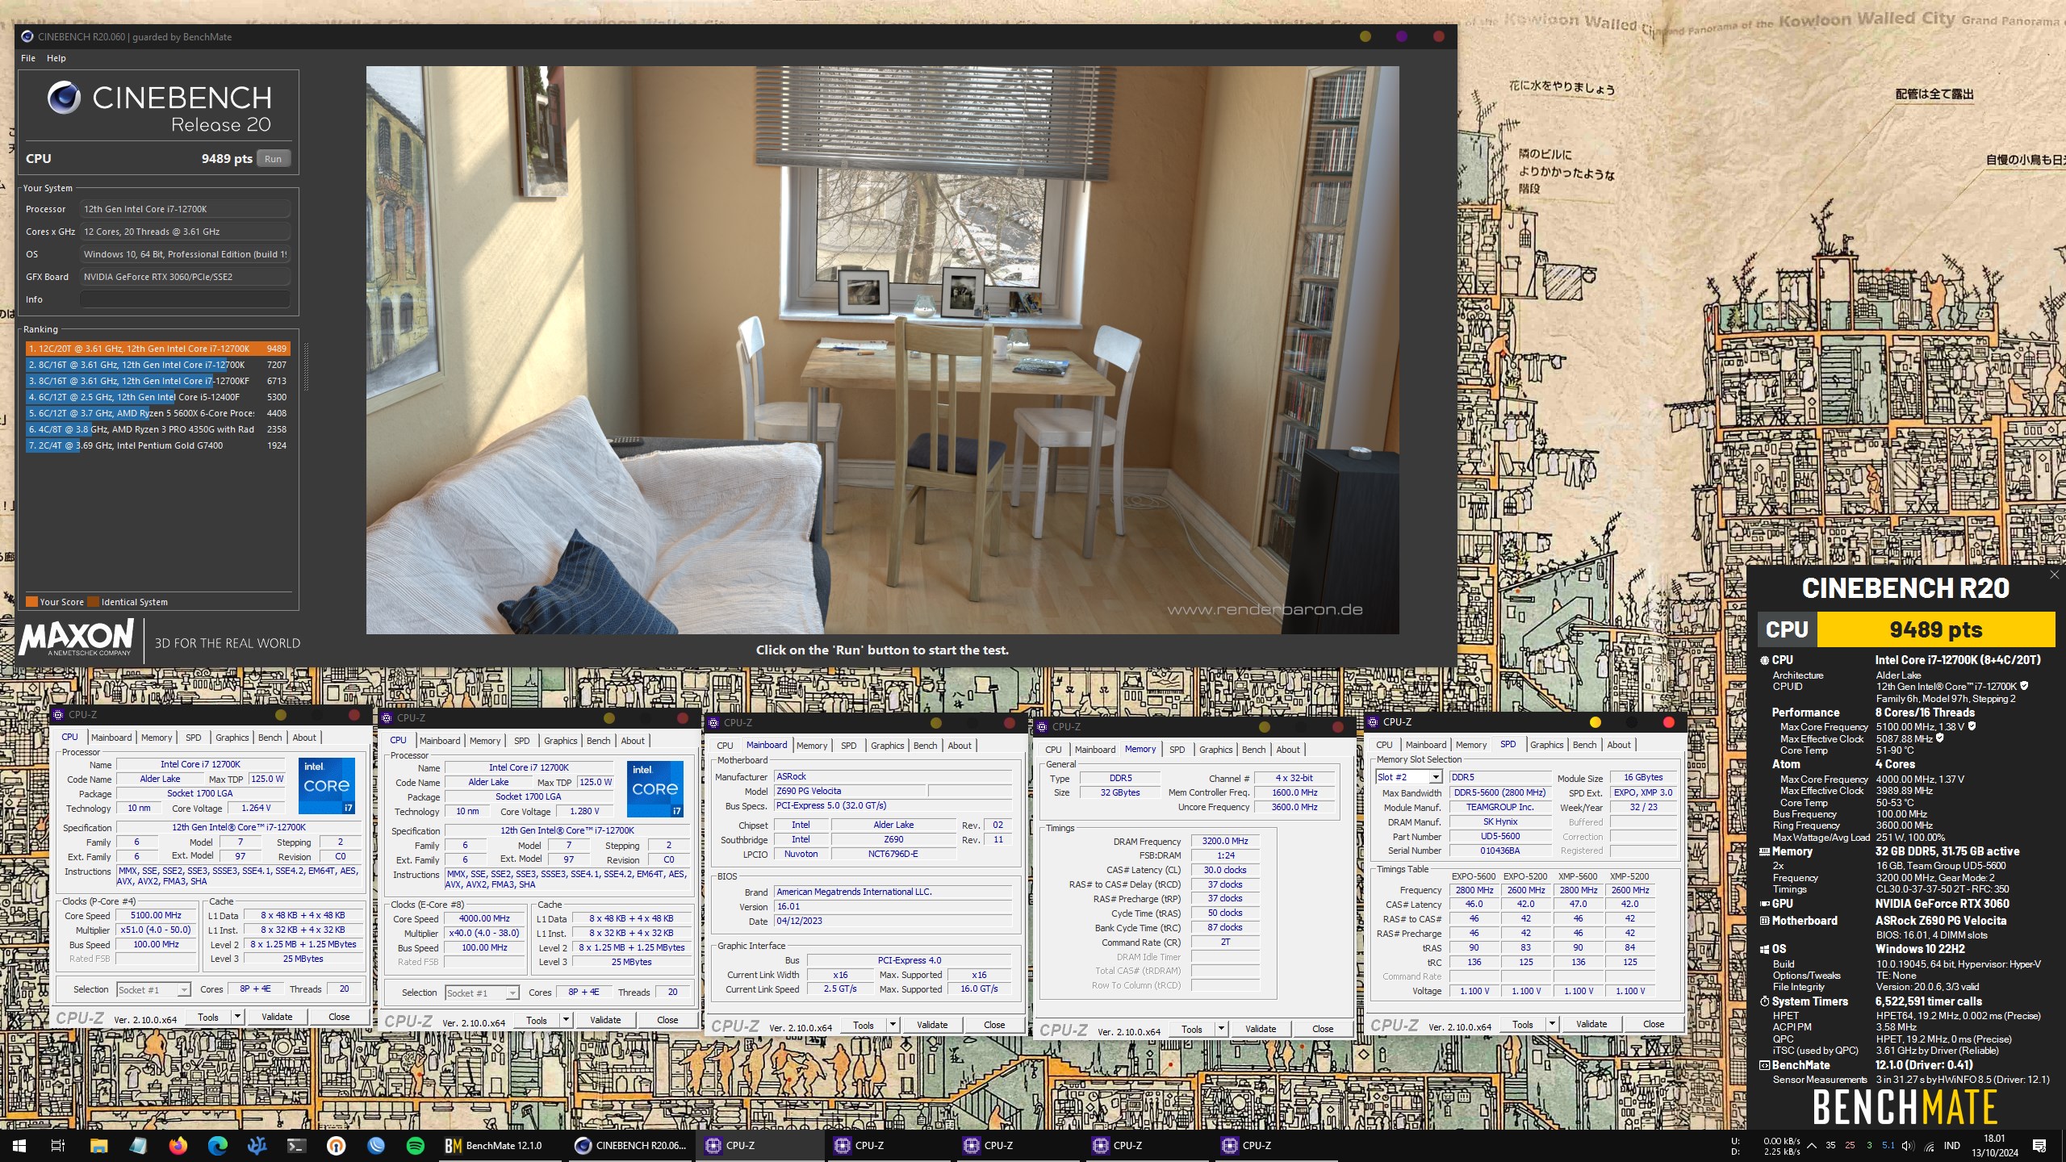Close the BenchMate result overlay with X
Screen dimensions: 2066x1162
2054,574
